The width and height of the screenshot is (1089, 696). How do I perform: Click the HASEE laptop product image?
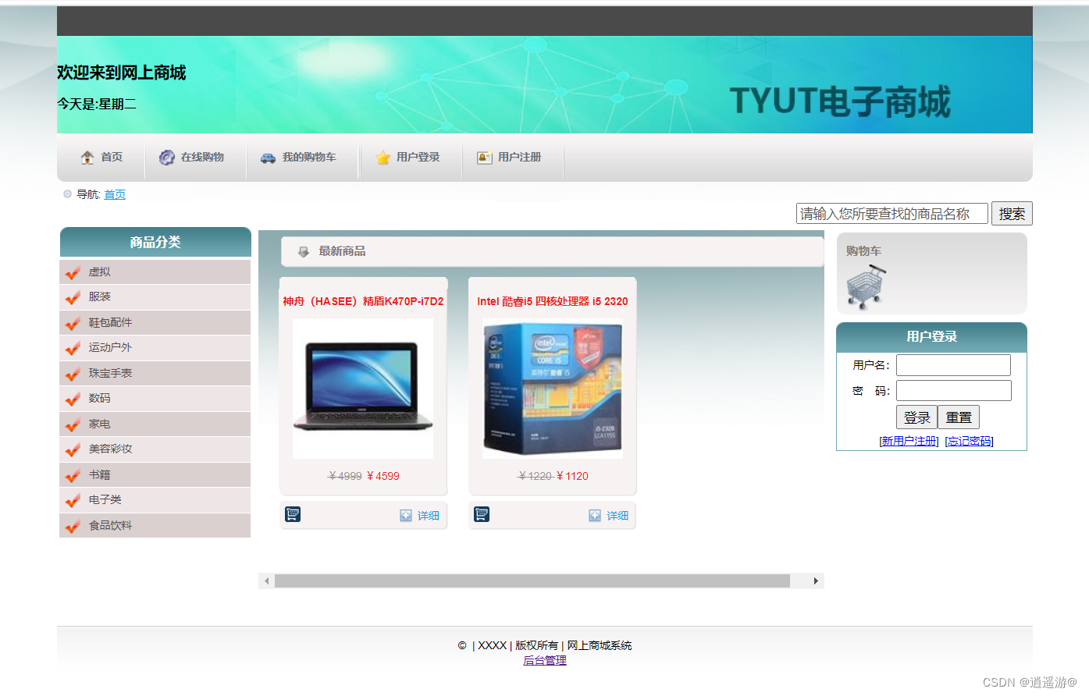(363, 388)
